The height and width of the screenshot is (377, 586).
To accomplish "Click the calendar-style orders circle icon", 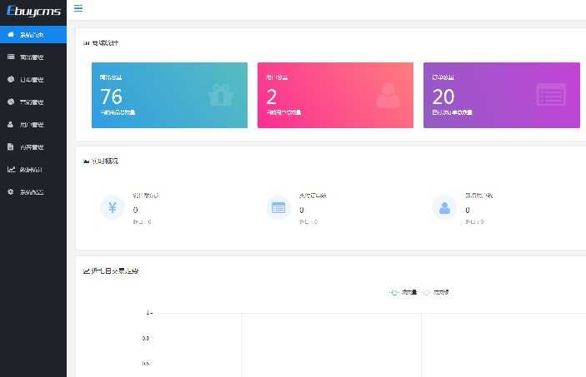I will (x=278, y=207).
